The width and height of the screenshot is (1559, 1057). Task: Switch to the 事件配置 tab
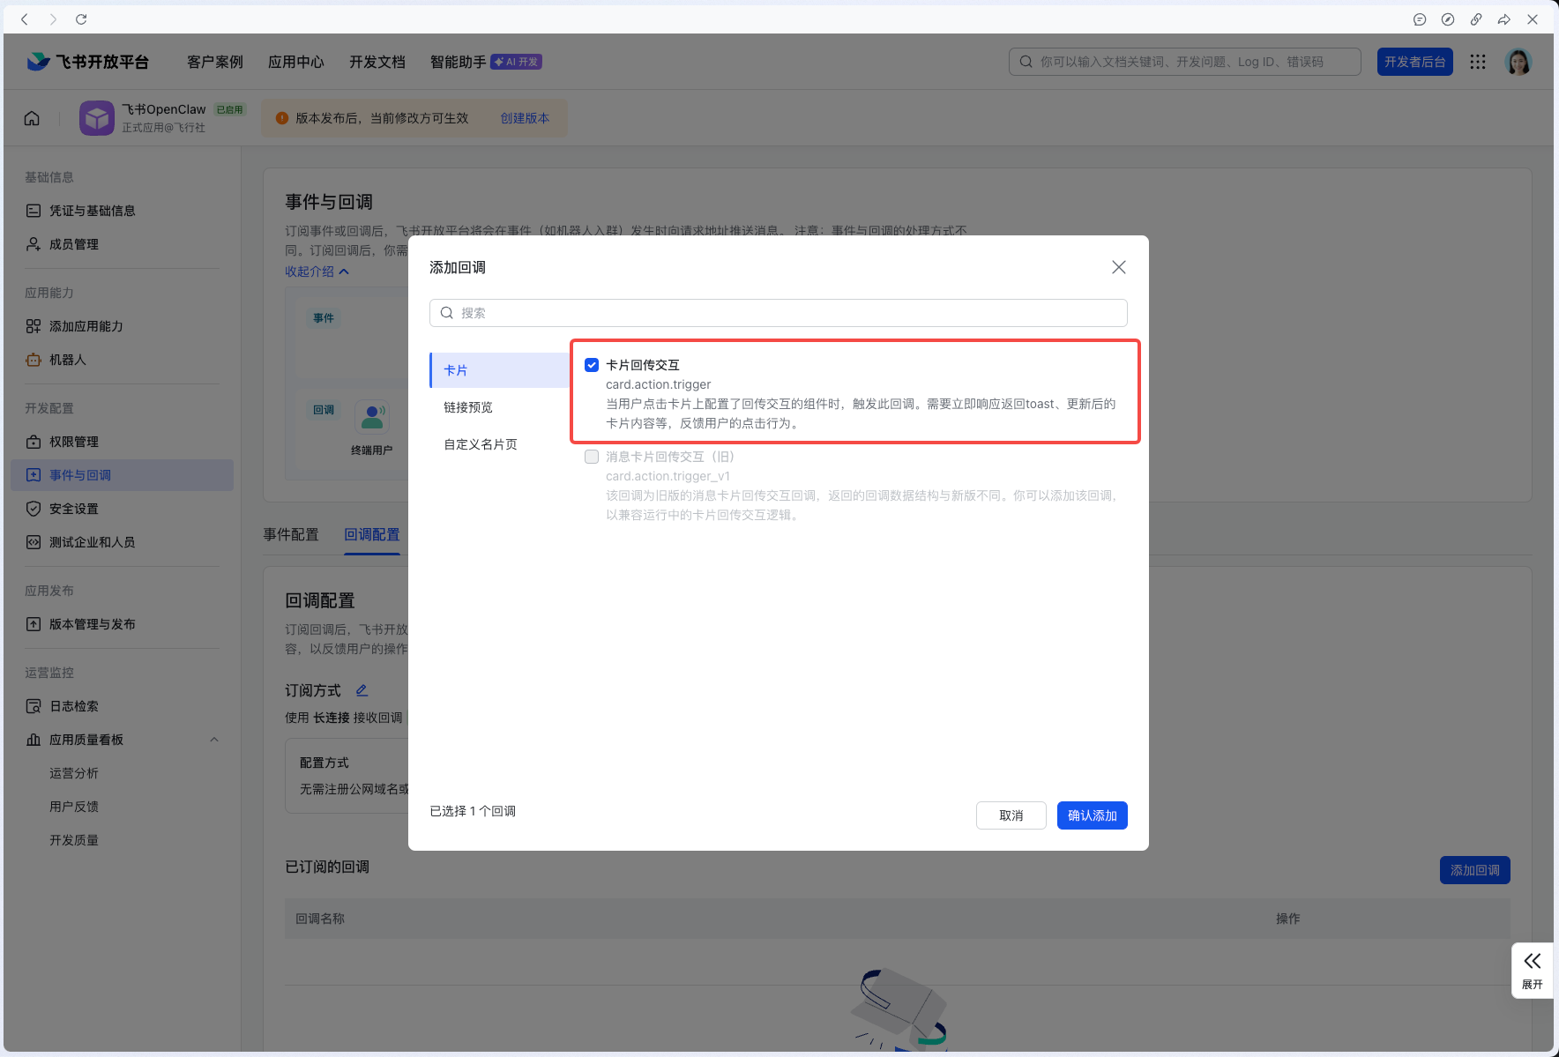(292, 534)
